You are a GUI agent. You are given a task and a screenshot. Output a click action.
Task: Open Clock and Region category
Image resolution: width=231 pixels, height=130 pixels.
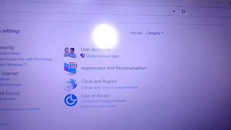click(x=99, y=81)
